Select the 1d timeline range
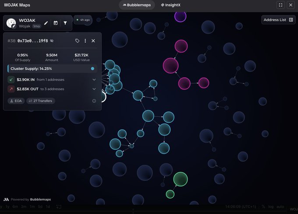 [x=48, y=207]
